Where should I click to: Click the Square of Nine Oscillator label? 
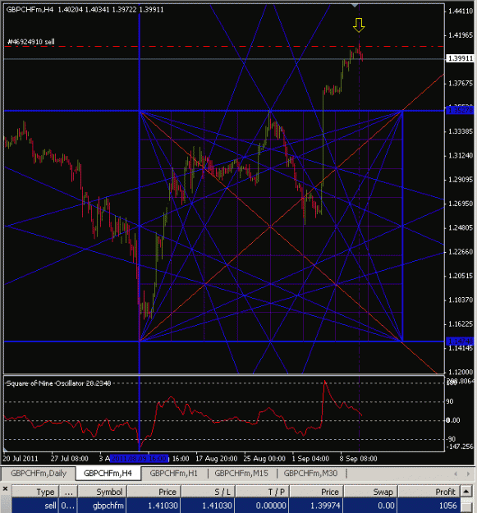(x=58, y=383)
